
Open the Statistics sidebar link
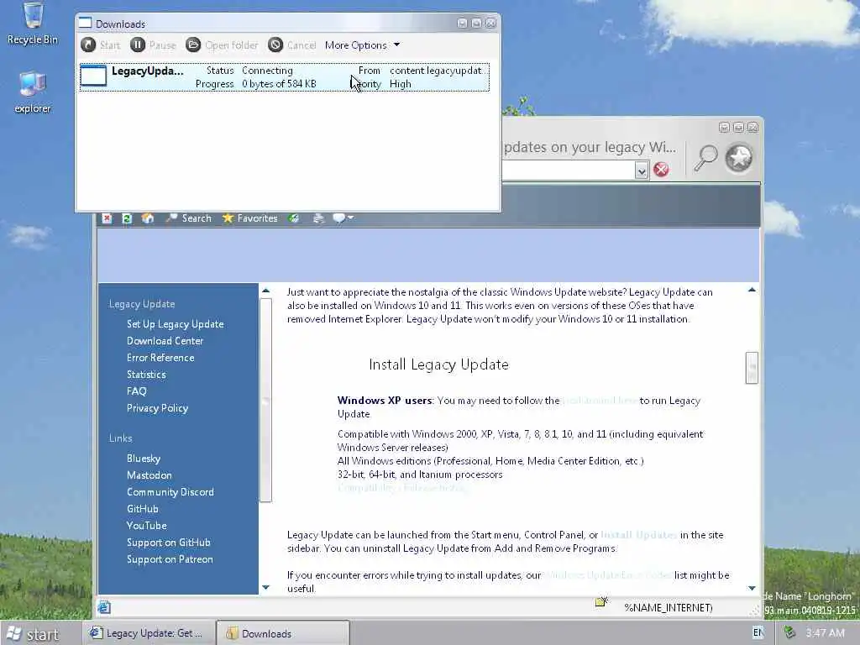[x=146, y=375]
